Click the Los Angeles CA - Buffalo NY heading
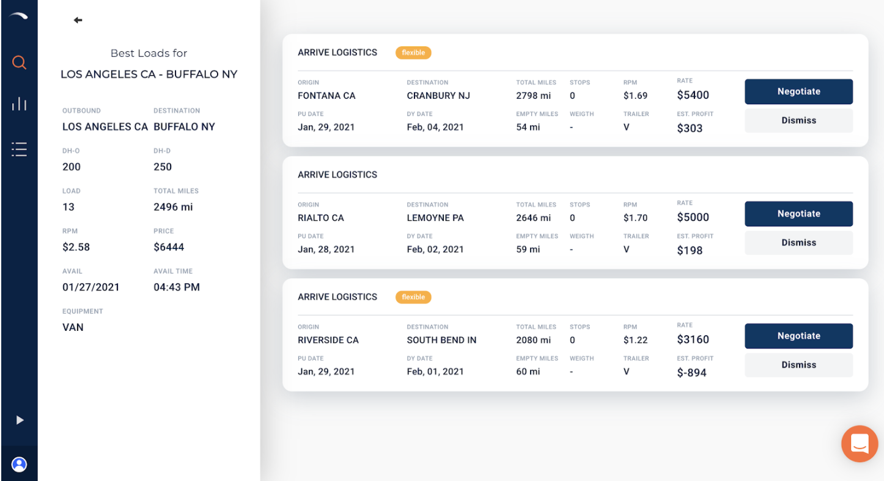Viewport: 884px width, 481px height. coord(149,74)
